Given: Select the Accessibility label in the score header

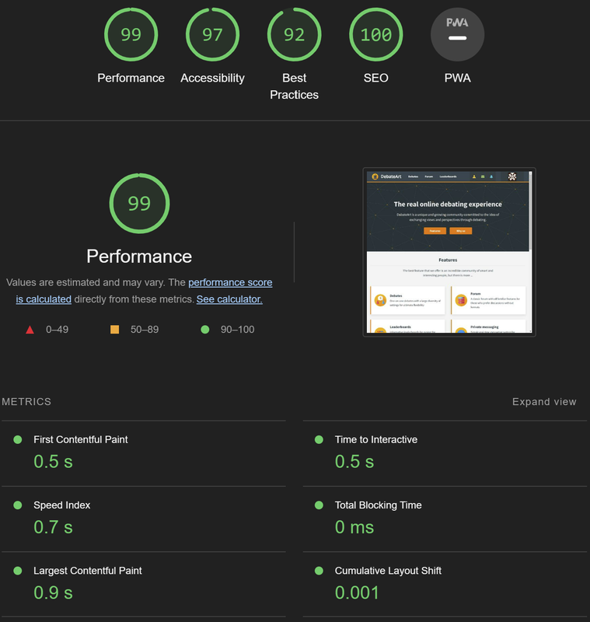Looking at the screenshot, I should pyautogui.click(x=212, y=79).
